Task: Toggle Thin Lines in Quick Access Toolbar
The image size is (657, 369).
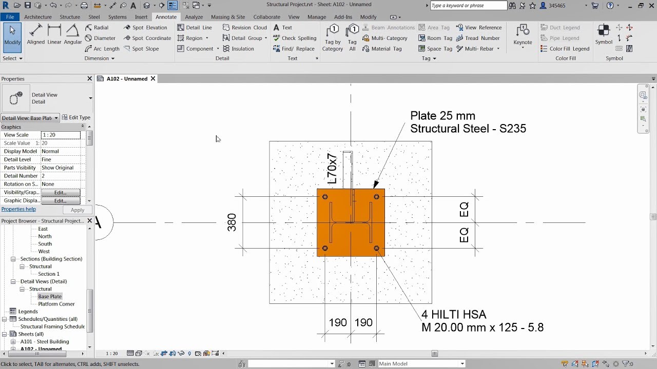Action: [x=172, y=5]
